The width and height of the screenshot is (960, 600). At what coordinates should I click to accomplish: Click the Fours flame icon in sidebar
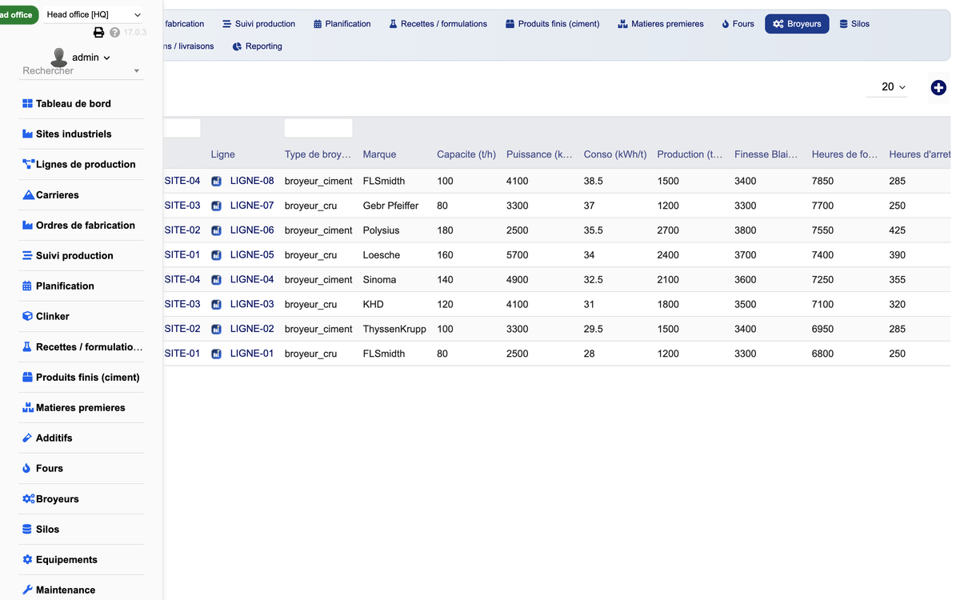(x=26, y=469)
